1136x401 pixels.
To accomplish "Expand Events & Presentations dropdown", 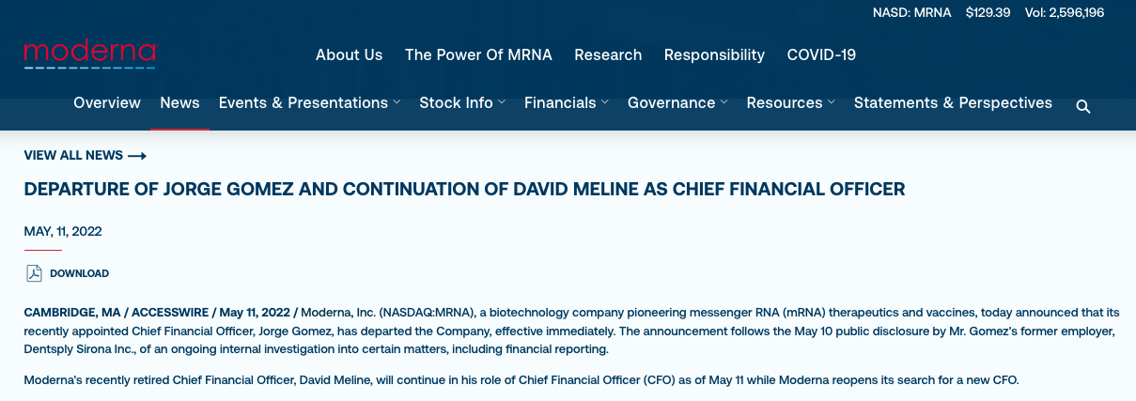I will (x=309, y=103).
